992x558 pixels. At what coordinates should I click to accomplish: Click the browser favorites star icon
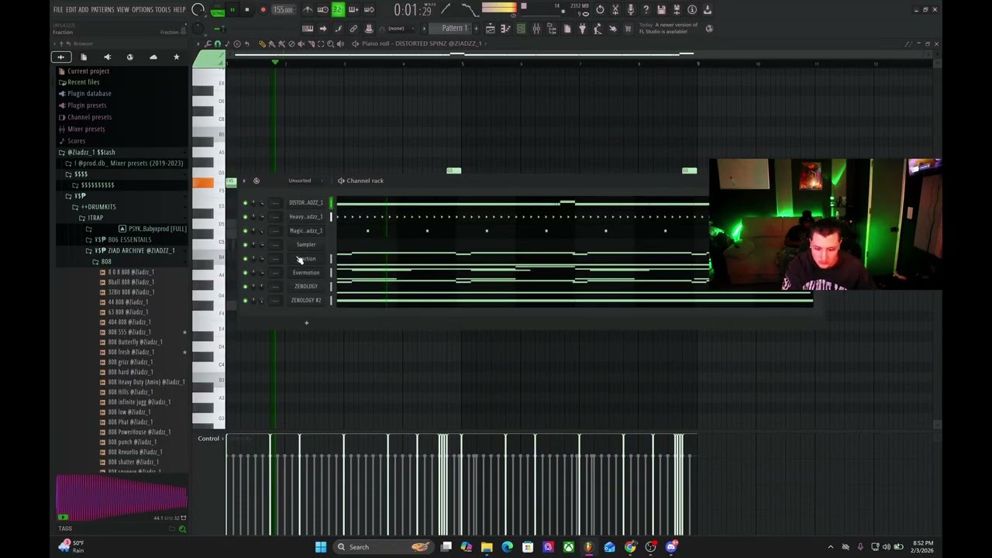[x=176, y=57]
